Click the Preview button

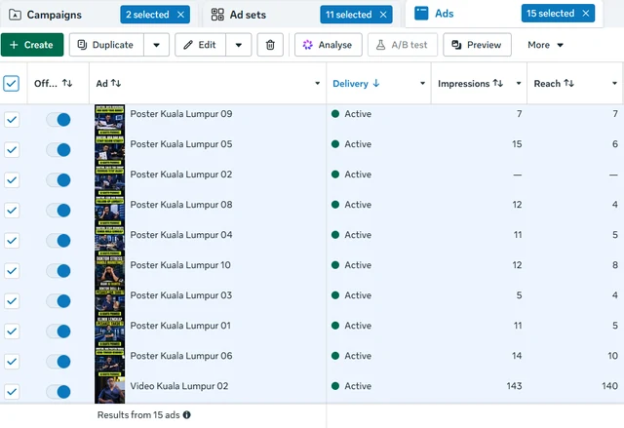point(477,45)
